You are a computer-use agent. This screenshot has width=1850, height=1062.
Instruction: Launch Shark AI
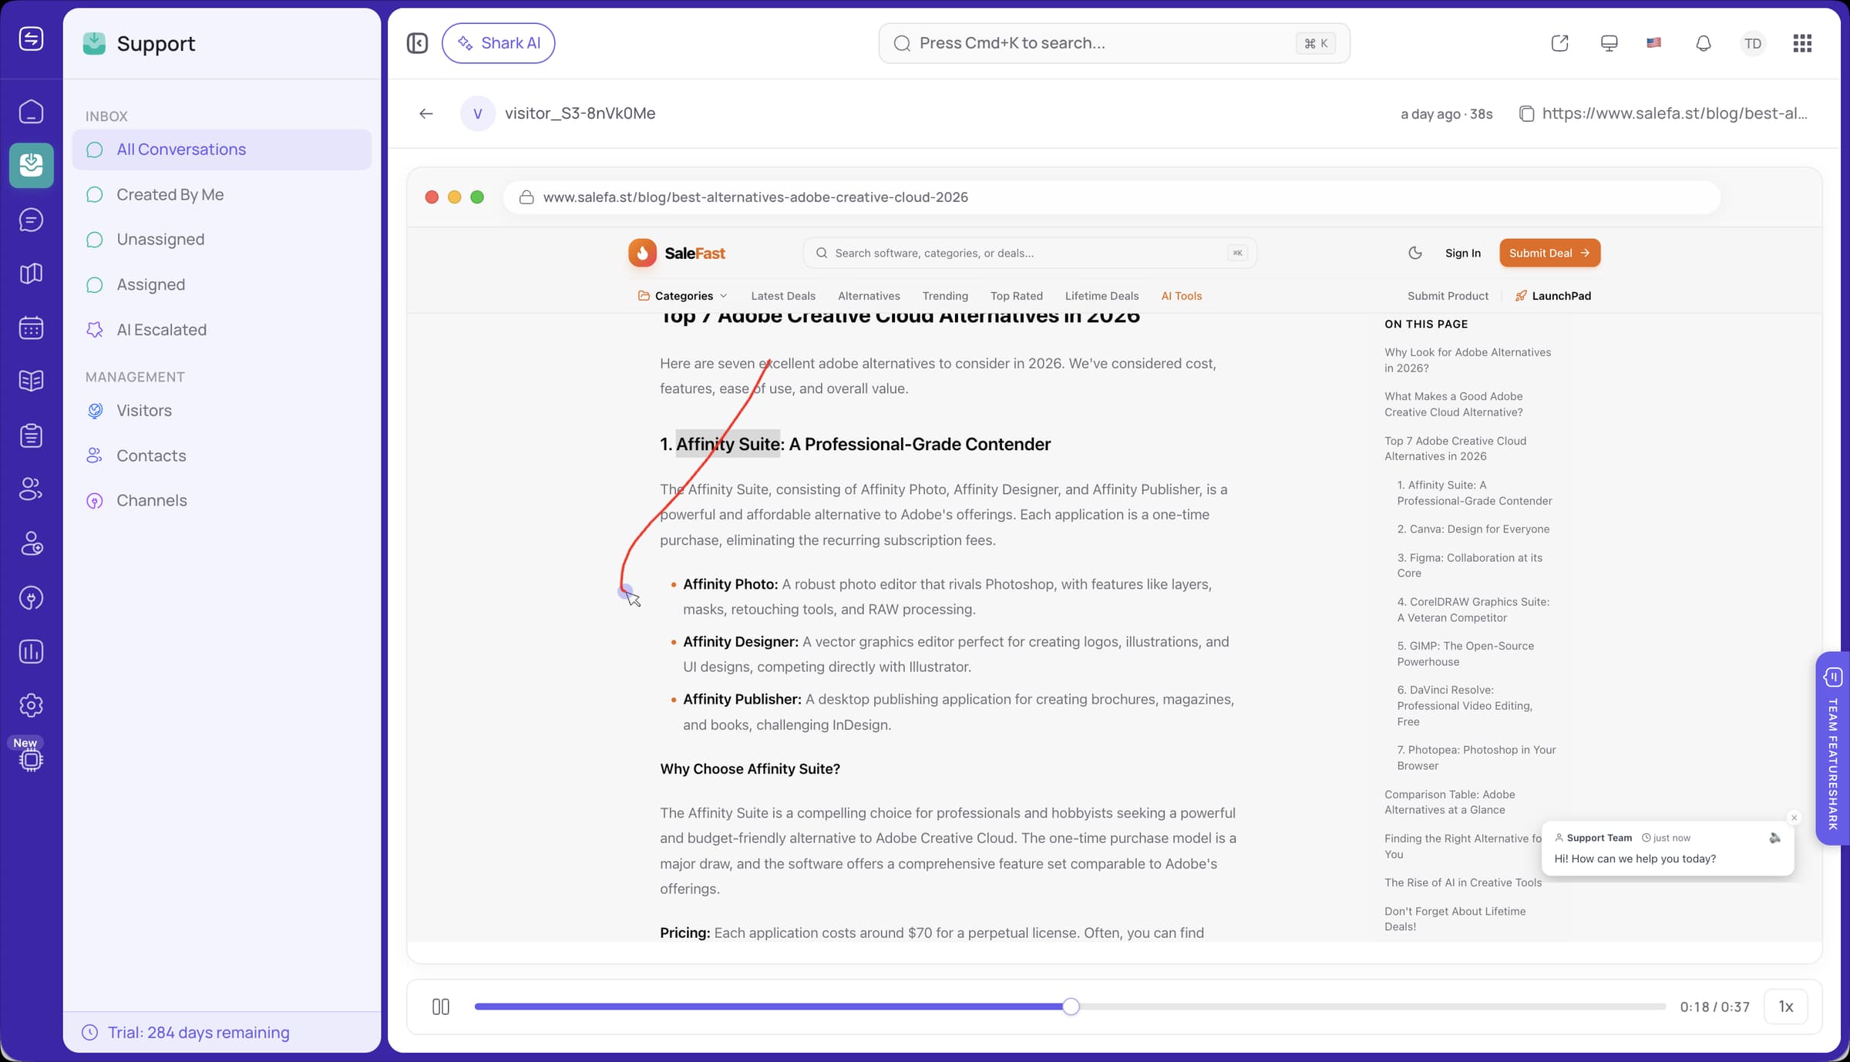point(498,43)
